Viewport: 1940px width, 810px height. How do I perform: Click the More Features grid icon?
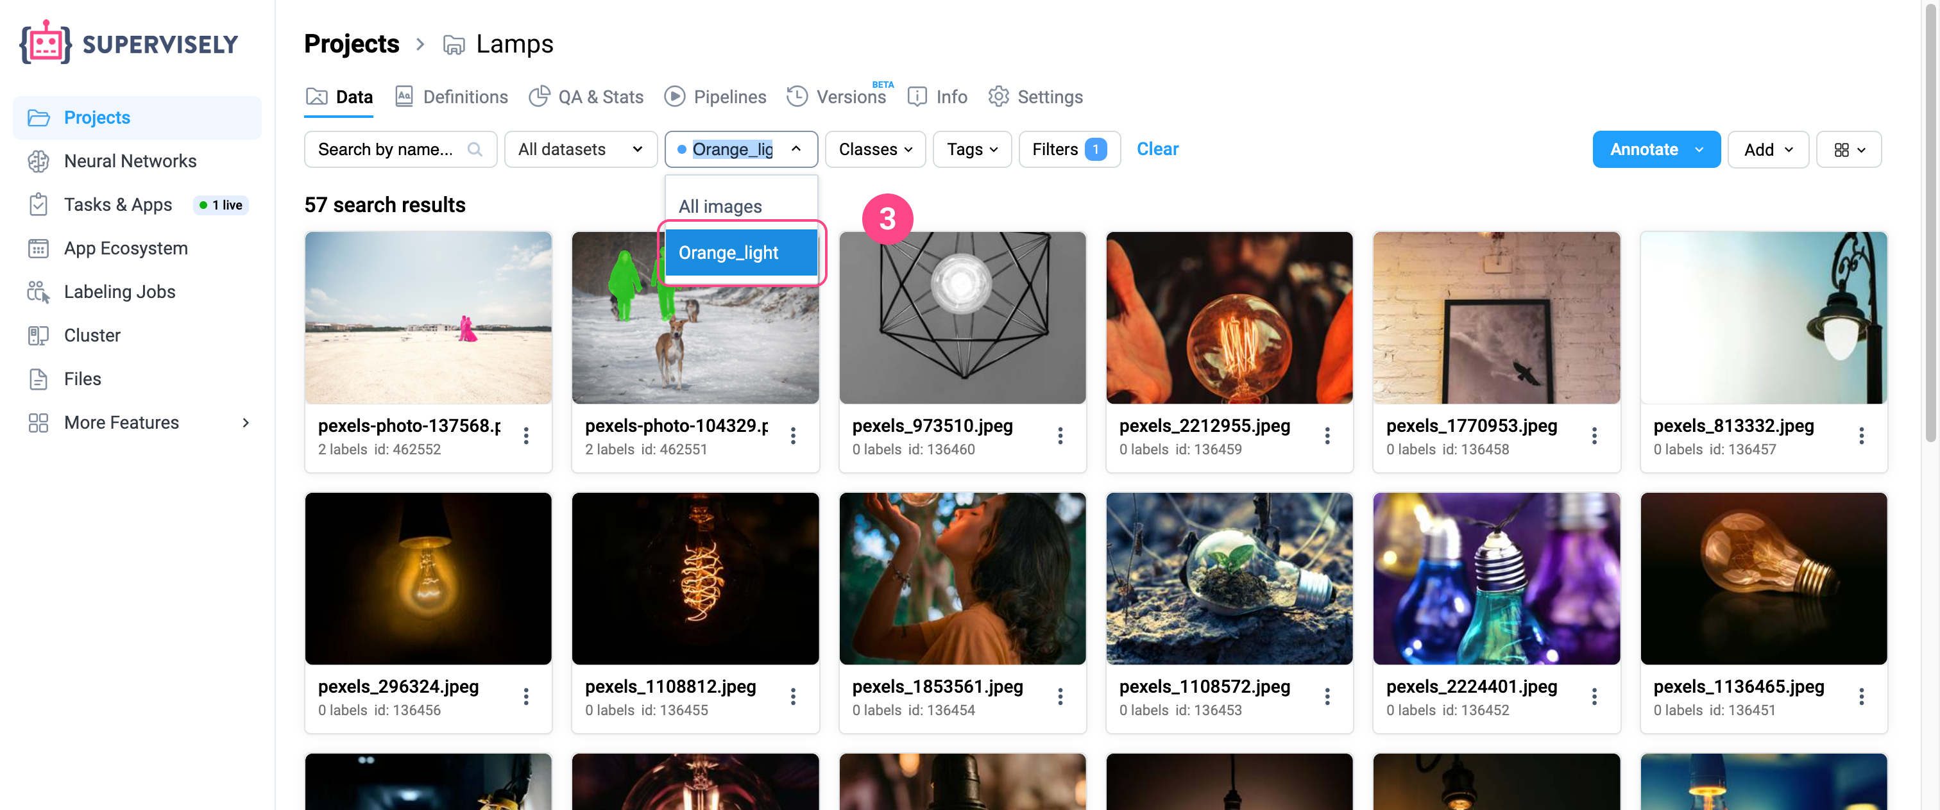tap(38, 423)
